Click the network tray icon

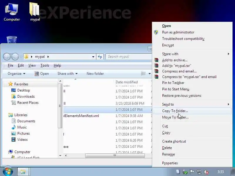click(x=199, y=172)
